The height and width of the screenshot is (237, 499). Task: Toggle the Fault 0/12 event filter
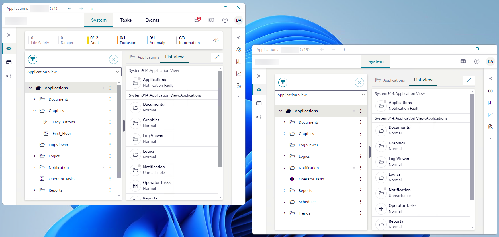[x=94, y=40]
